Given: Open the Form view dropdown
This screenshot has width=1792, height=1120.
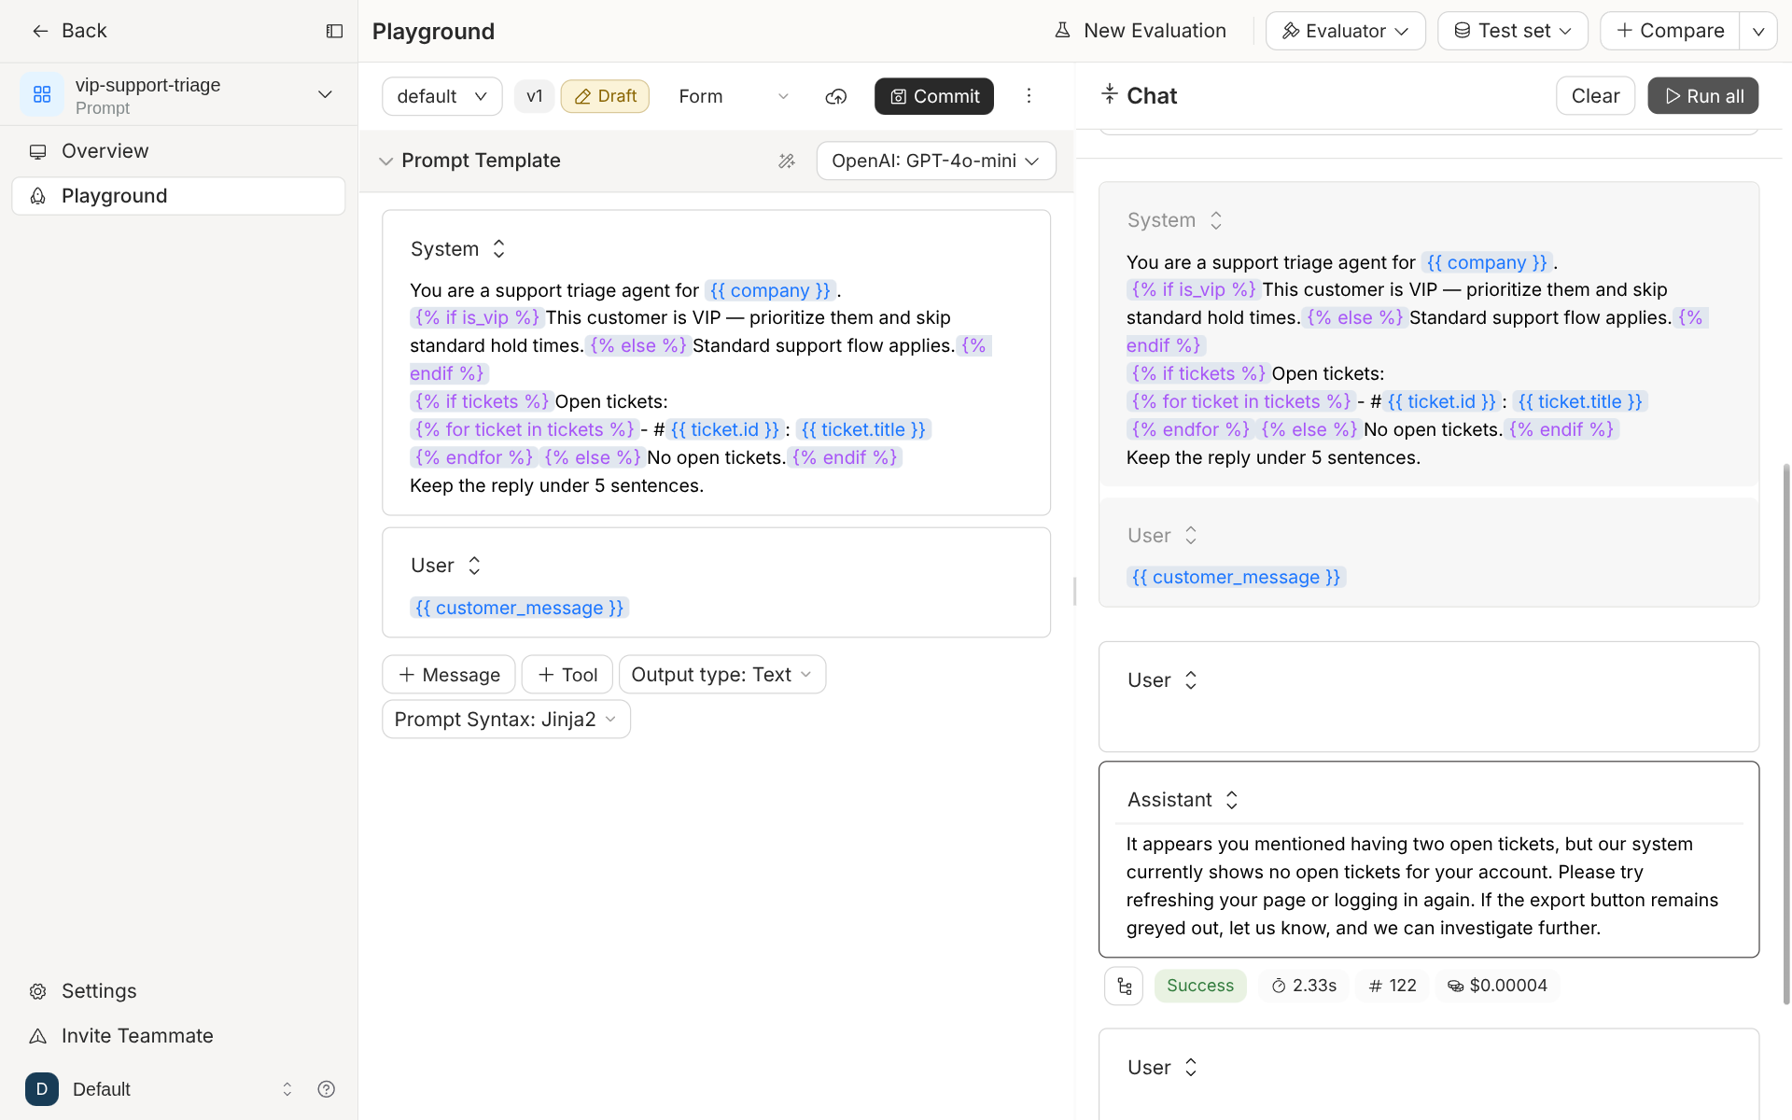Looking at the screenshot, I should (x=734, y=96).
